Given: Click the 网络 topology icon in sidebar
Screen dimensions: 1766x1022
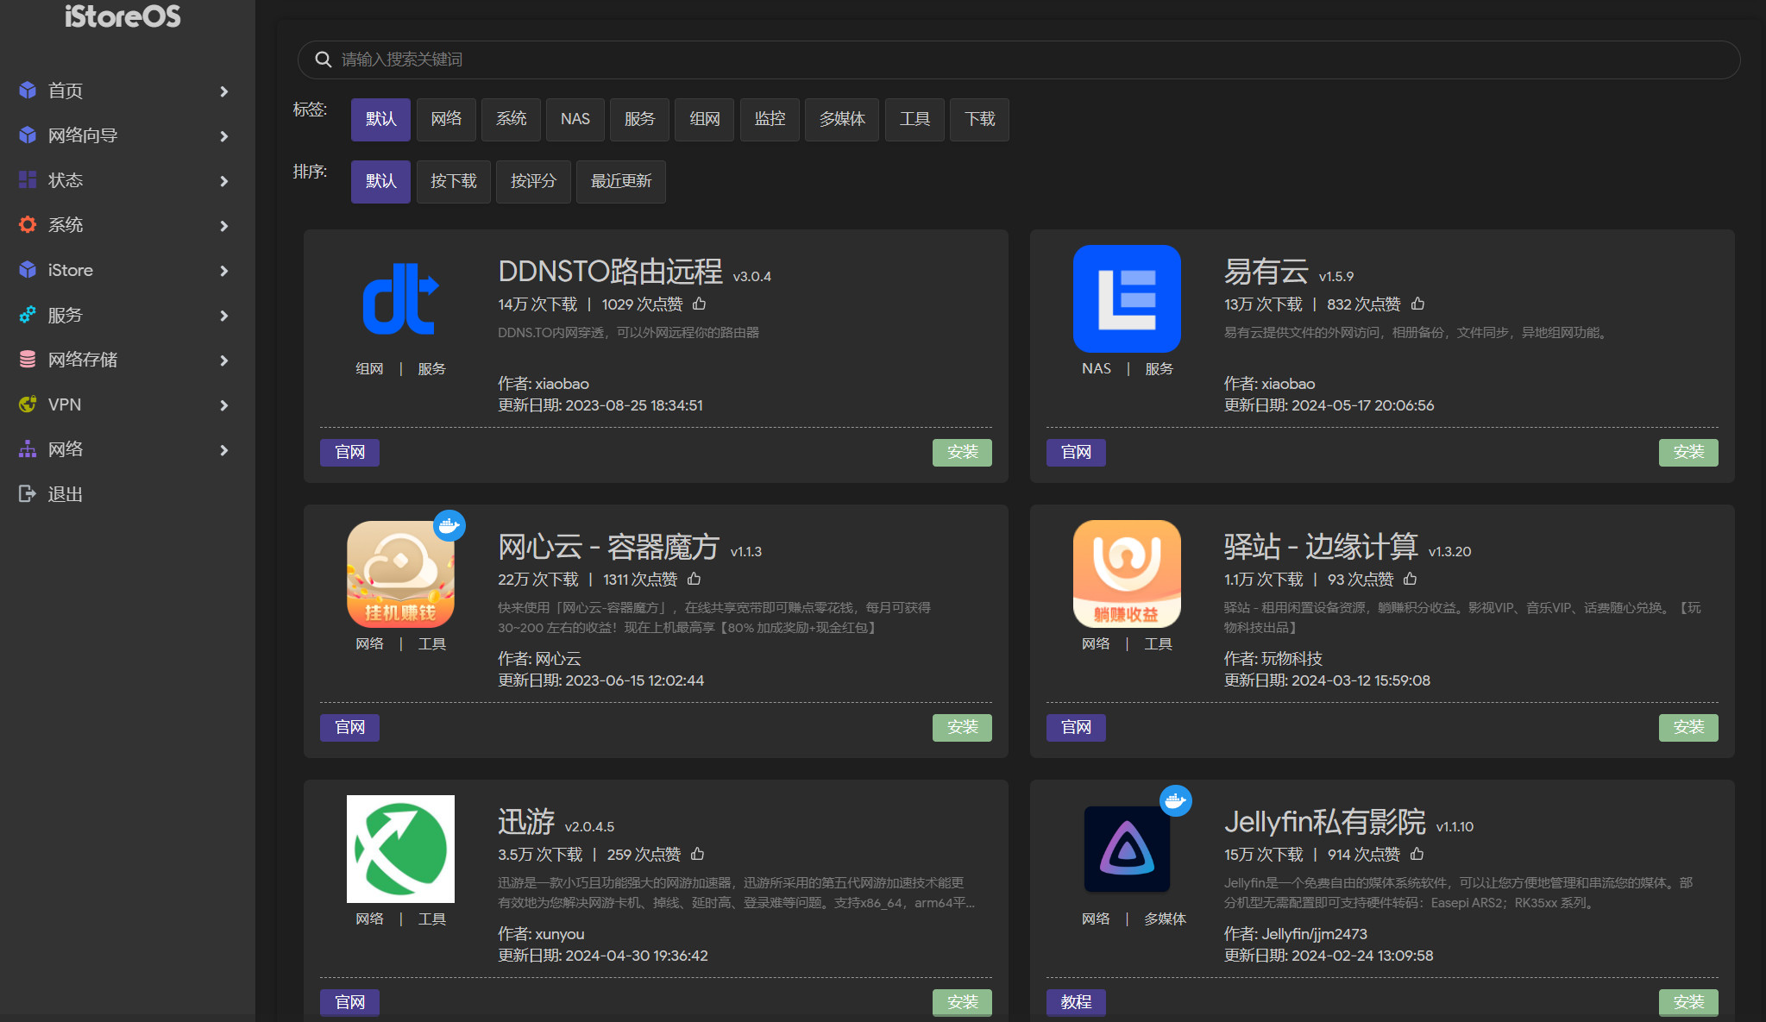Looking at the screenshot, I should click(x=28, y=448).
